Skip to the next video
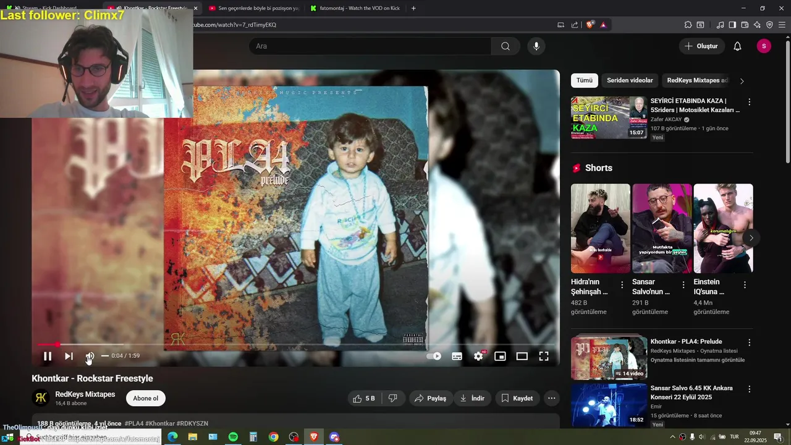 69,356
